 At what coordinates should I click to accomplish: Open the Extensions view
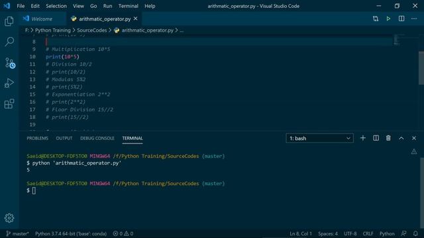[x=9, y=104]
